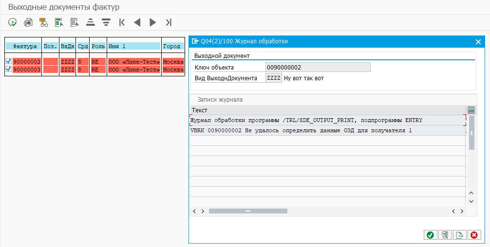The width and height of the screenshot is (490, 247).
Task: Click the Deselect All rows icon
Action: (x=75, y=22)
